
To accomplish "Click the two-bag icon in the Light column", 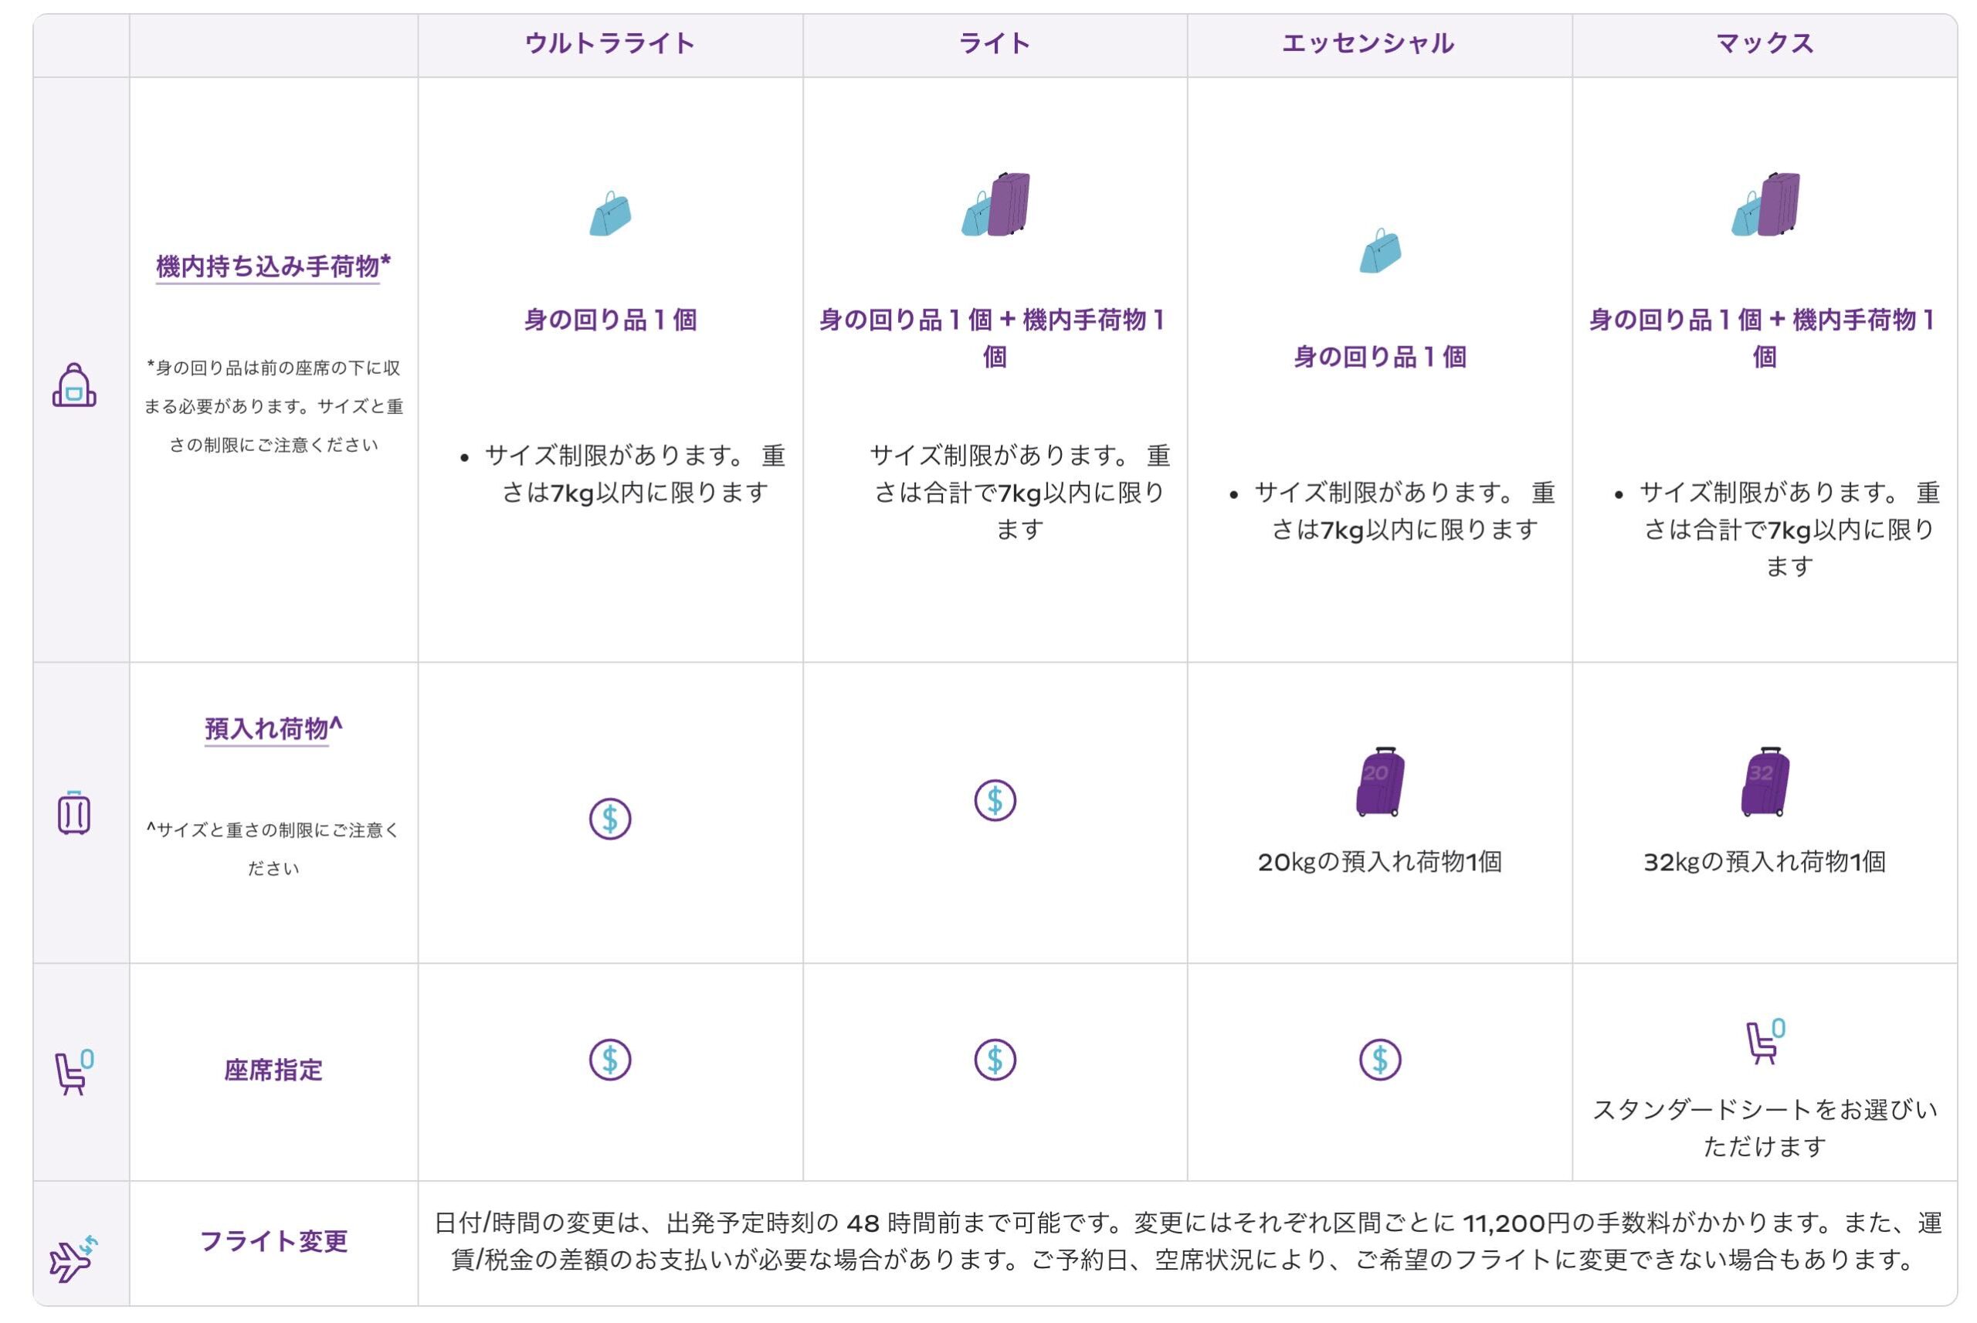I will coord(996,204).
